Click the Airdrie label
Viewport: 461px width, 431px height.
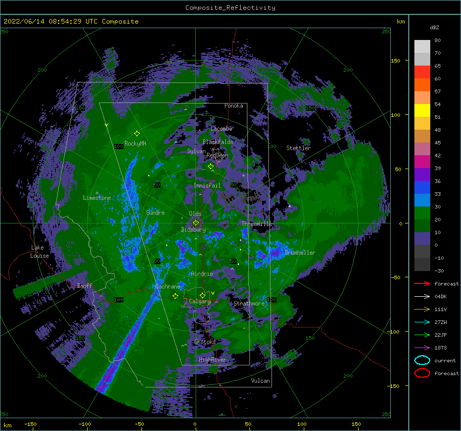(202, 274)
